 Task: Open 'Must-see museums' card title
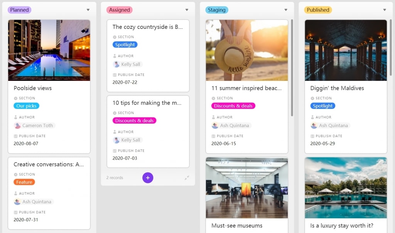point(237,226)
